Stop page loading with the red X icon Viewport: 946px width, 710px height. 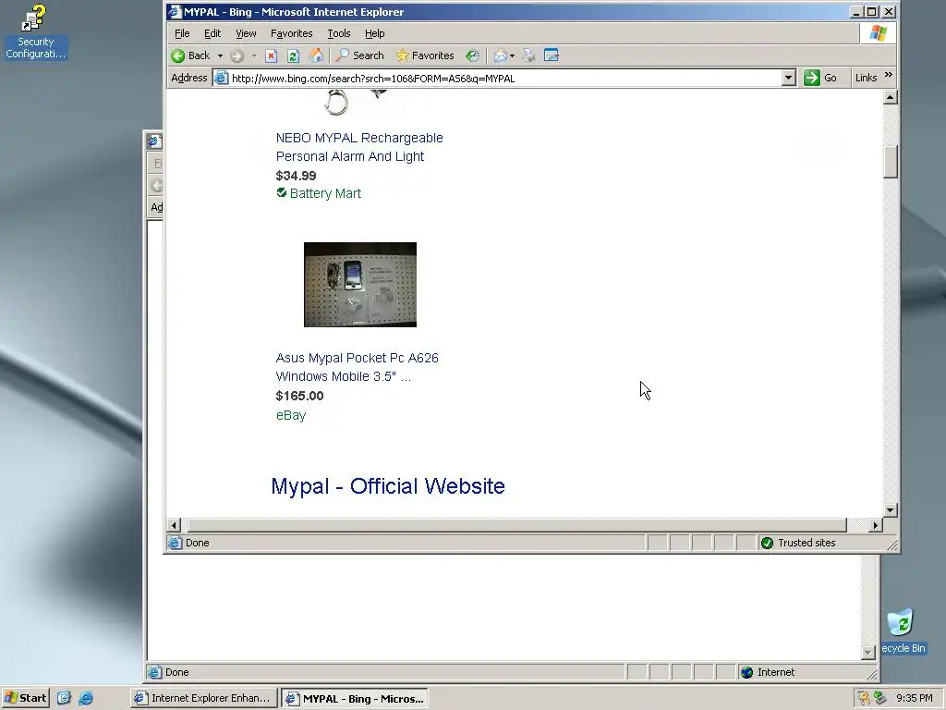(272, 55)
